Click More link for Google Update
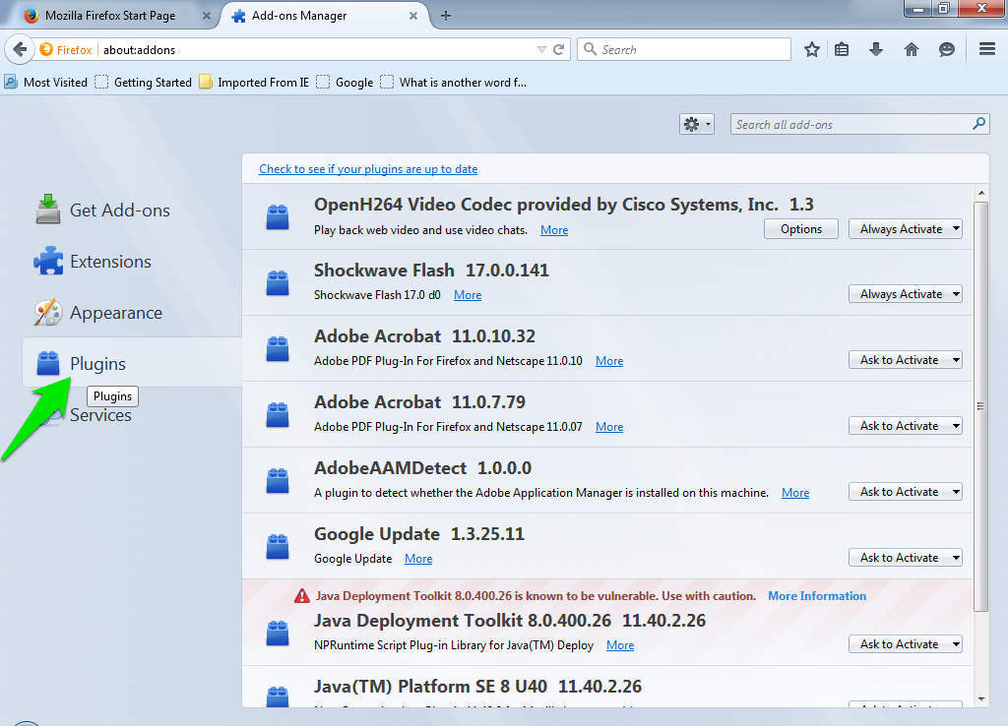 click(x=417, y=559)
